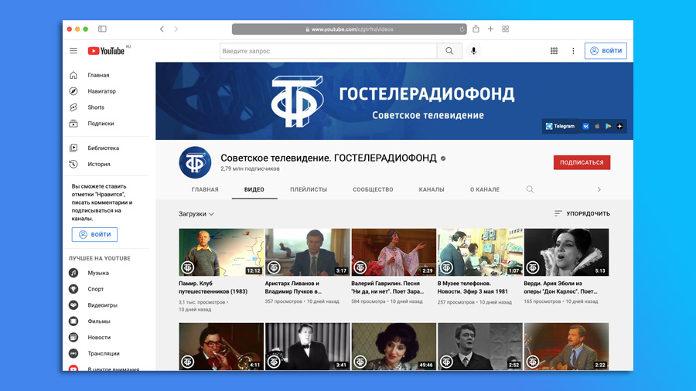The width and height of the screenshot is (696, 391).
Task: Click the search magnifier button
Action: (x=449, y=51)
